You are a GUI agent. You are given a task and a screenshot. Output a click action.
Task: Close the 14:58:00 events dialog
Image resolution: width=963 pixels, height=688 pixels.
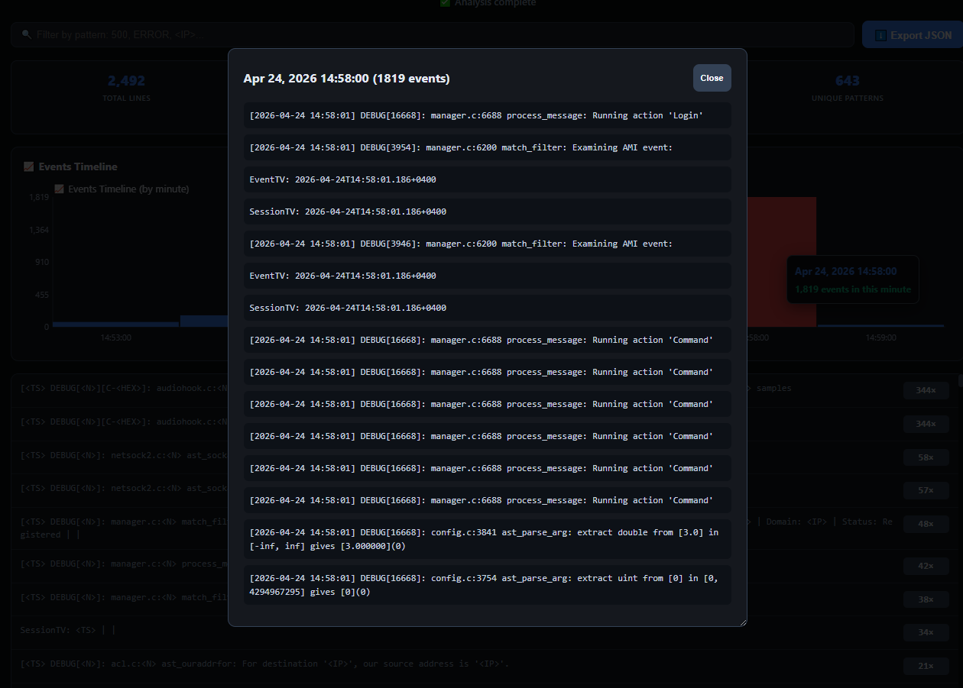coord(712,78)
